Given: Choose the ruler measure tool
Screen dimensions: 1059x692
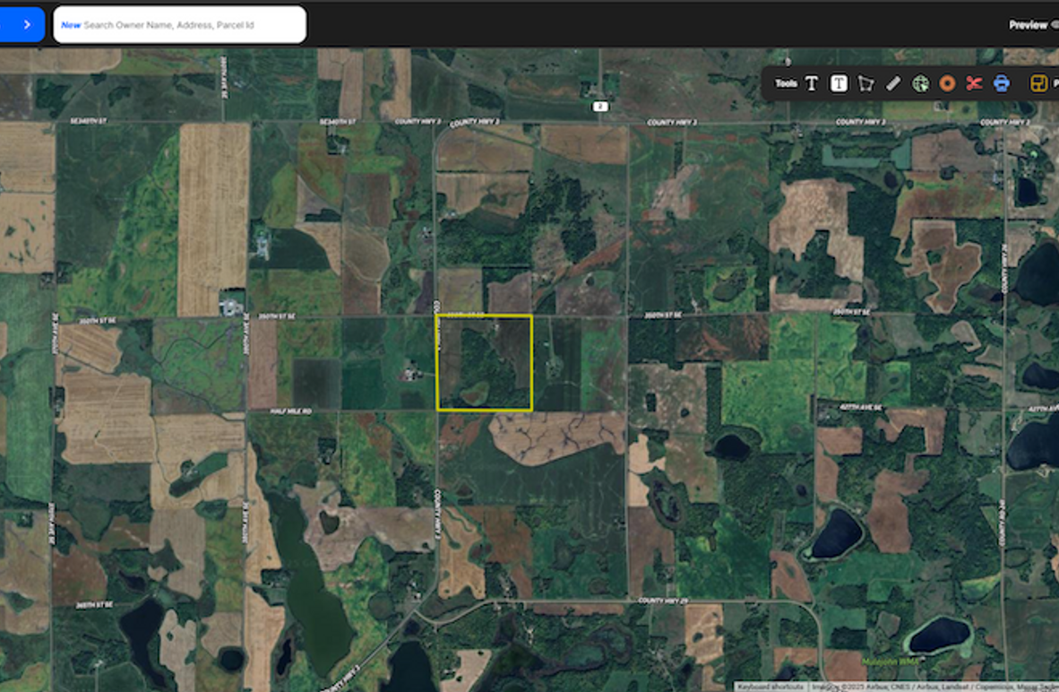Looking at the screenshot, I should pos(892,83).
